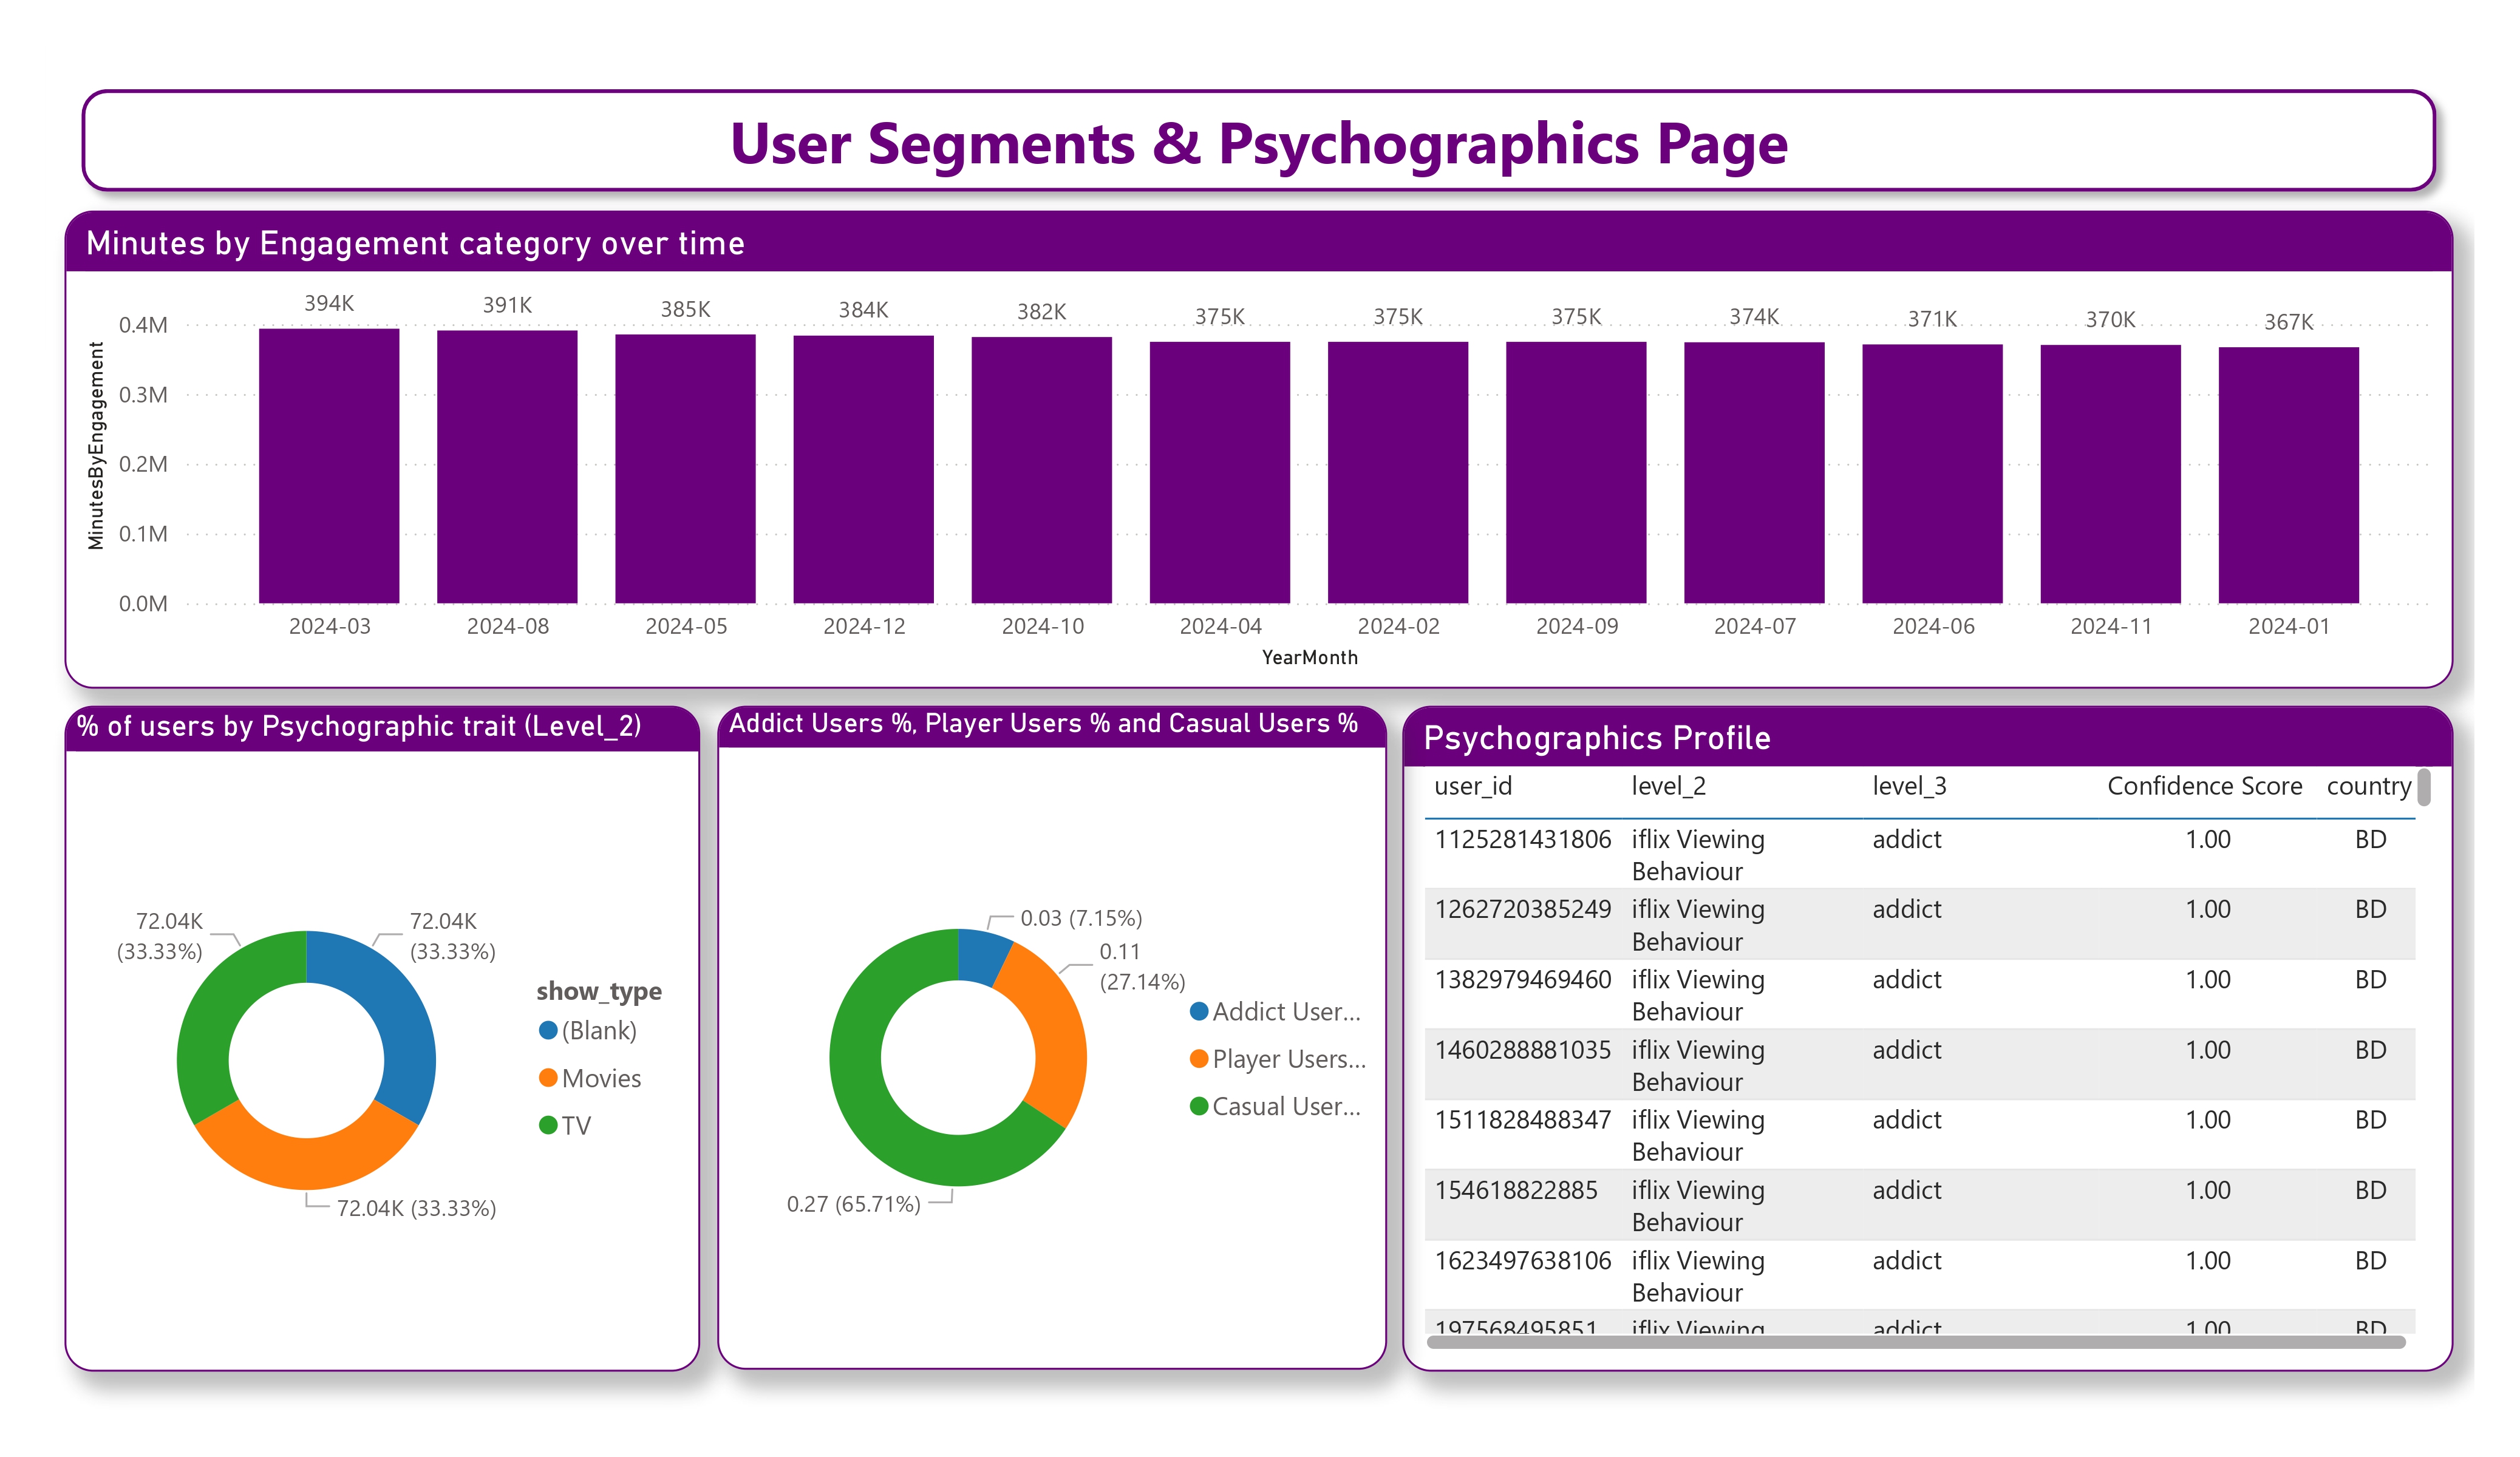Click the blue (Blank) legend marker
This screenshot has width=2520, height=1457.
click(548, 1030)
